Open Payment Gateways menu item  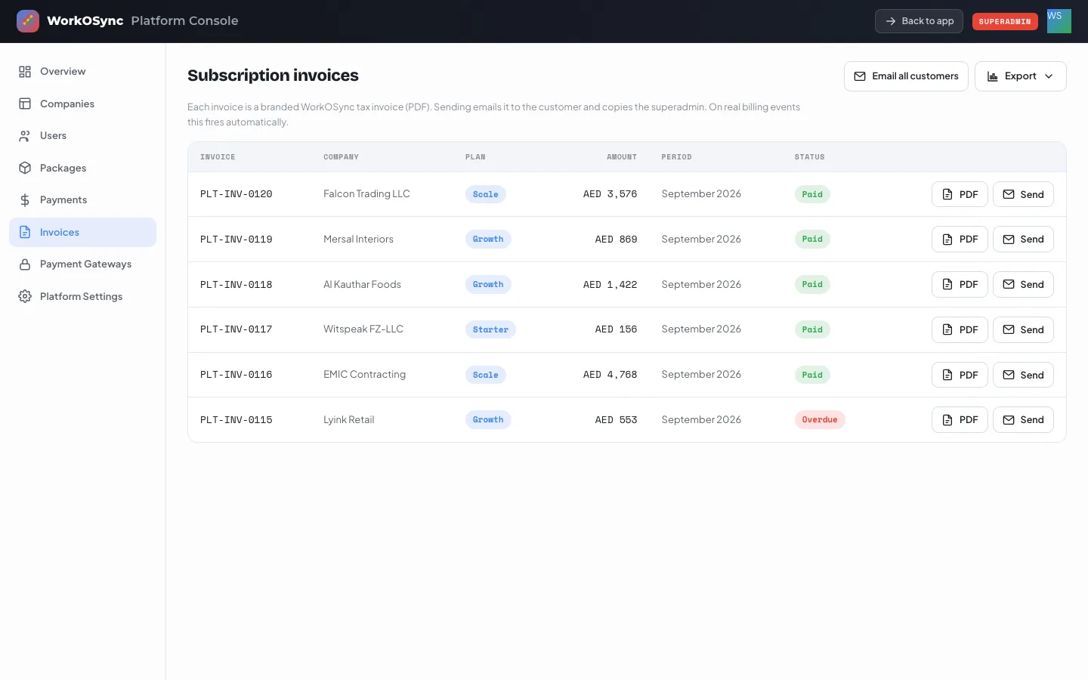(x=83, y=264)
